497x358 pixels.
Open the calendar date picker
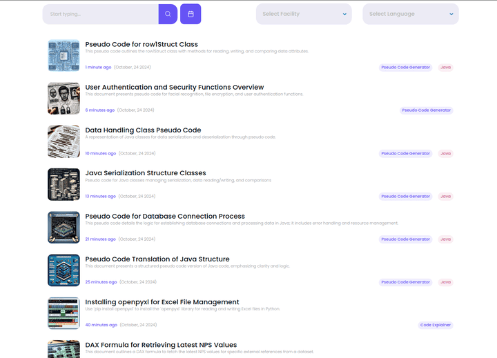pos(191,14)
